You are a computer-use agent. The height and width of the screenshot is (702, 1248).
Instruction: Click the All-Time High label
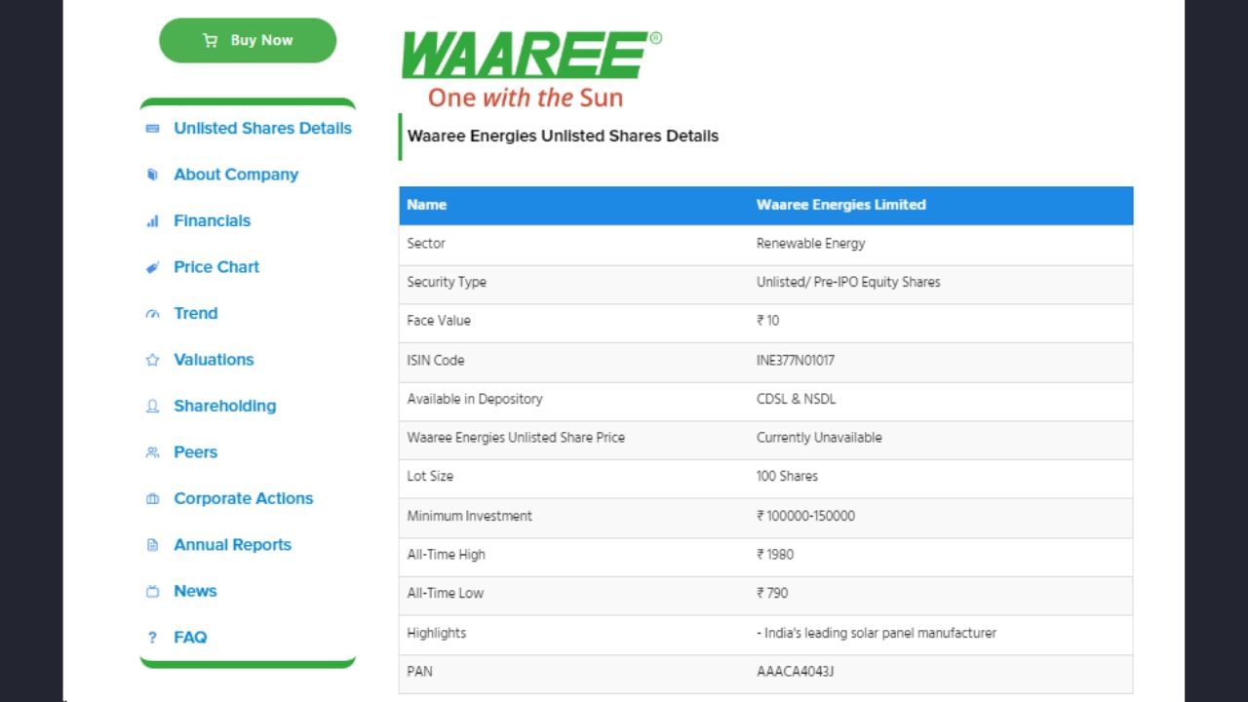[x=446, y=555]
